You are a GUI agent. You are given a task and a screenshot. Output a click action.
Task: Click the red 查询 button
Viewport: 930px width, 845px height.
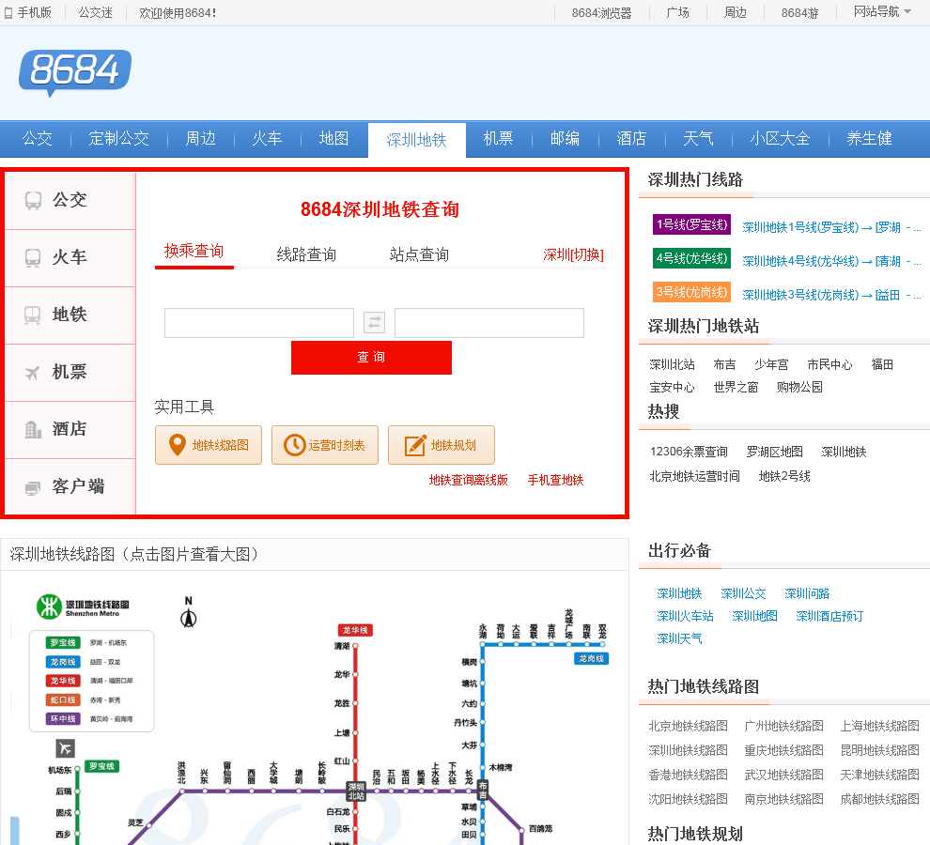371,357
